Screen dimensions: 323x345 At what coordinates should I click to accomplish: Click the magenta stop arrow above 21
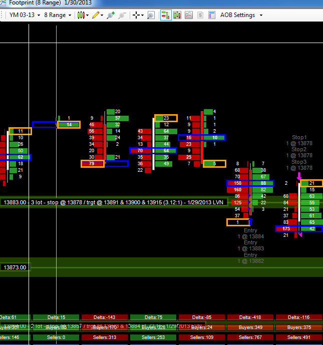pos(299,176)
